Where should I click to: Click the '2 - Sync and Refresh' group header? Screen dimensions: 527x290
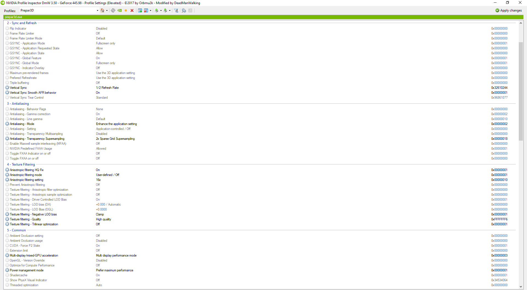coord(22,23)
